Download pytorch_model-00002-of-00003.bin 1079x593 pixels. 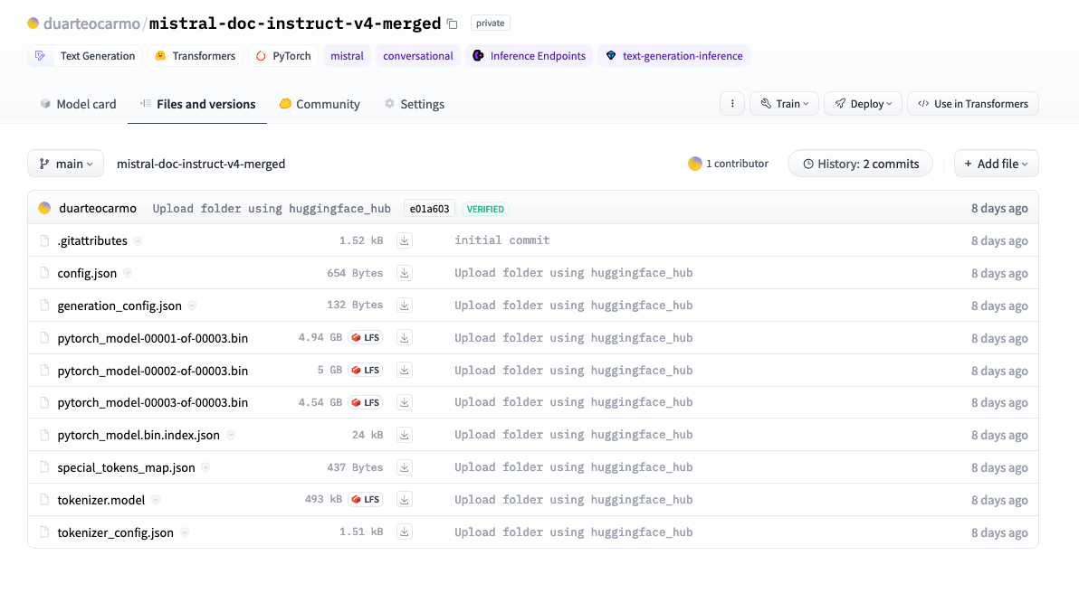[x=405, y=370]
